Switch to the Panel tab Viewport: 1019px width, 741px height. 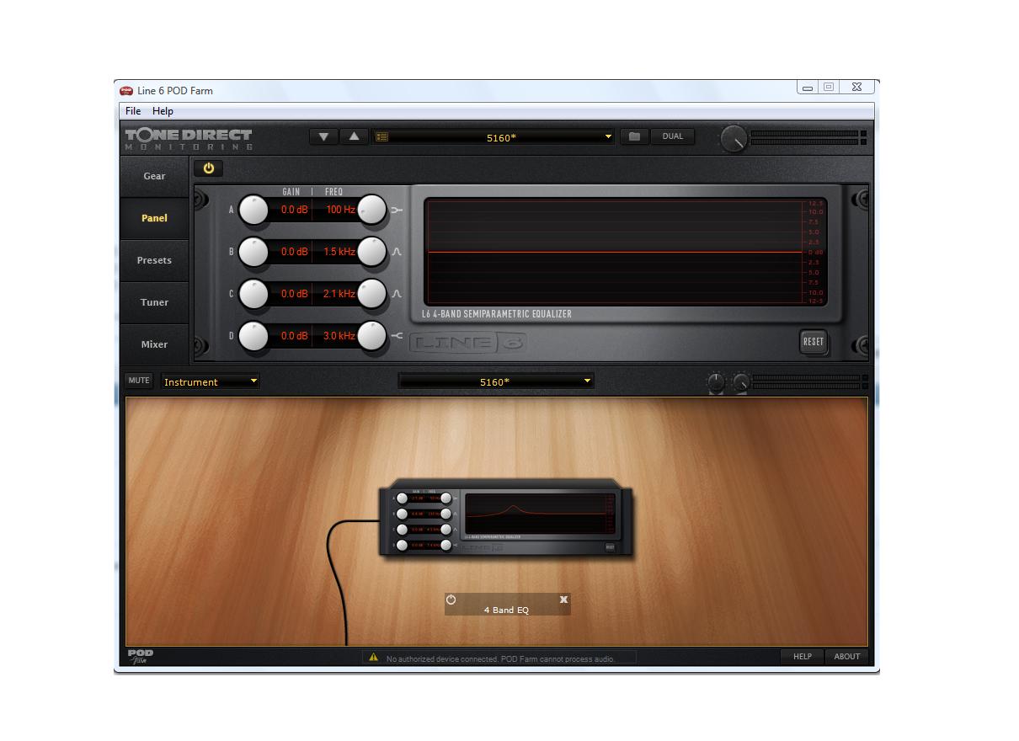point(154,218)
